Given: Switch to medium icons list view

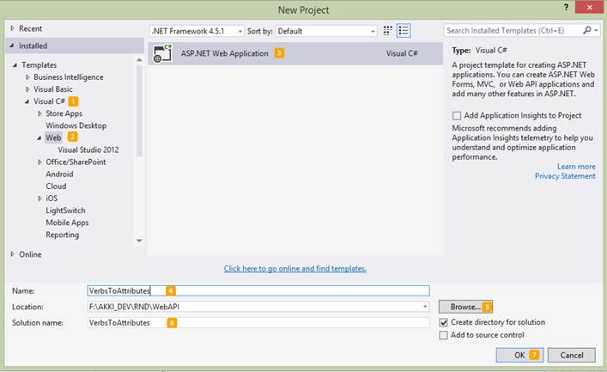Looking at the screenshot, I should 404,31.
